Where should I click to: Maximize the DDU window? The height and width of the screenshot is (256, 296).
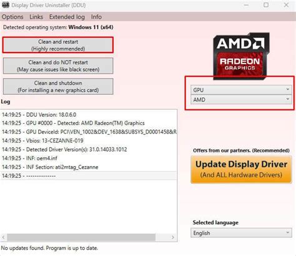tap(266, 5)
